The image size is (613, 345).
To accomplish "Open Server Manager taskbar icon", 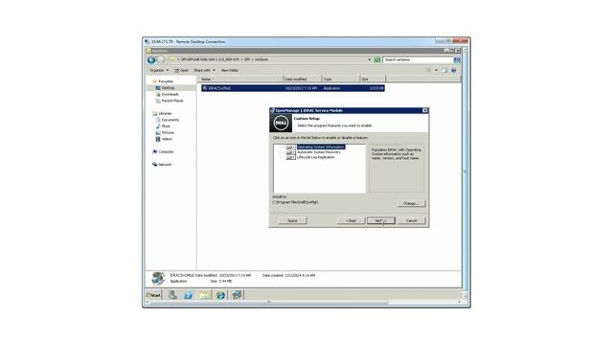I will pos(172,295).
